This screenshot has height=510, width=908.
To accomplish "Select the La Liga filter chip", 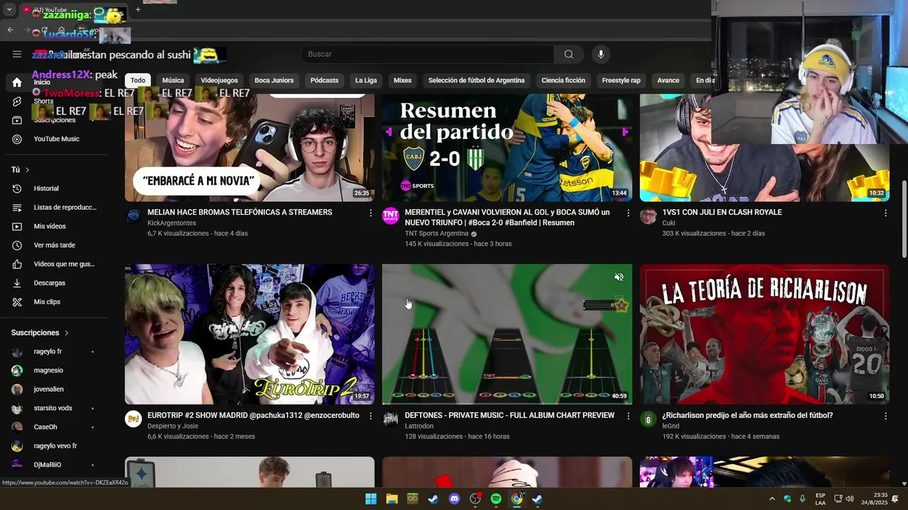I will click(x=366, y=80).
